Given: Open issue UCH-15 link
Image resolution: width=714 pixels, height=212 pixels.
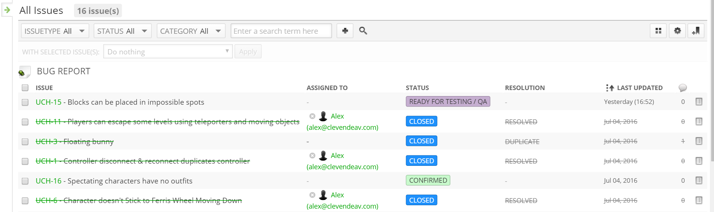Looking at the screenshot, I should [x=48, y=102].
